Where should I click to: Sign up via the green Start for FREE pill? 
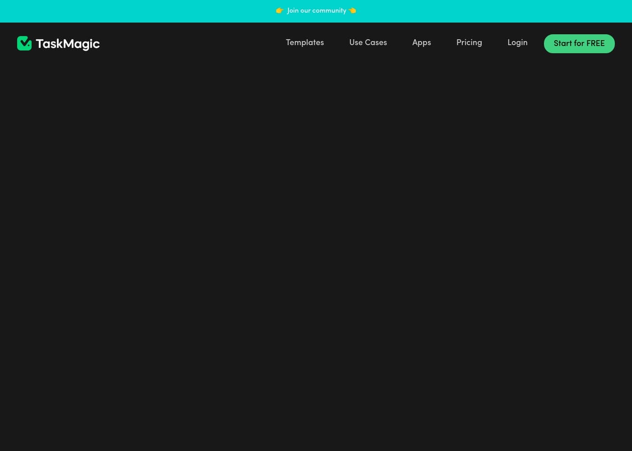pyautogui.click(x=579, y=43)
